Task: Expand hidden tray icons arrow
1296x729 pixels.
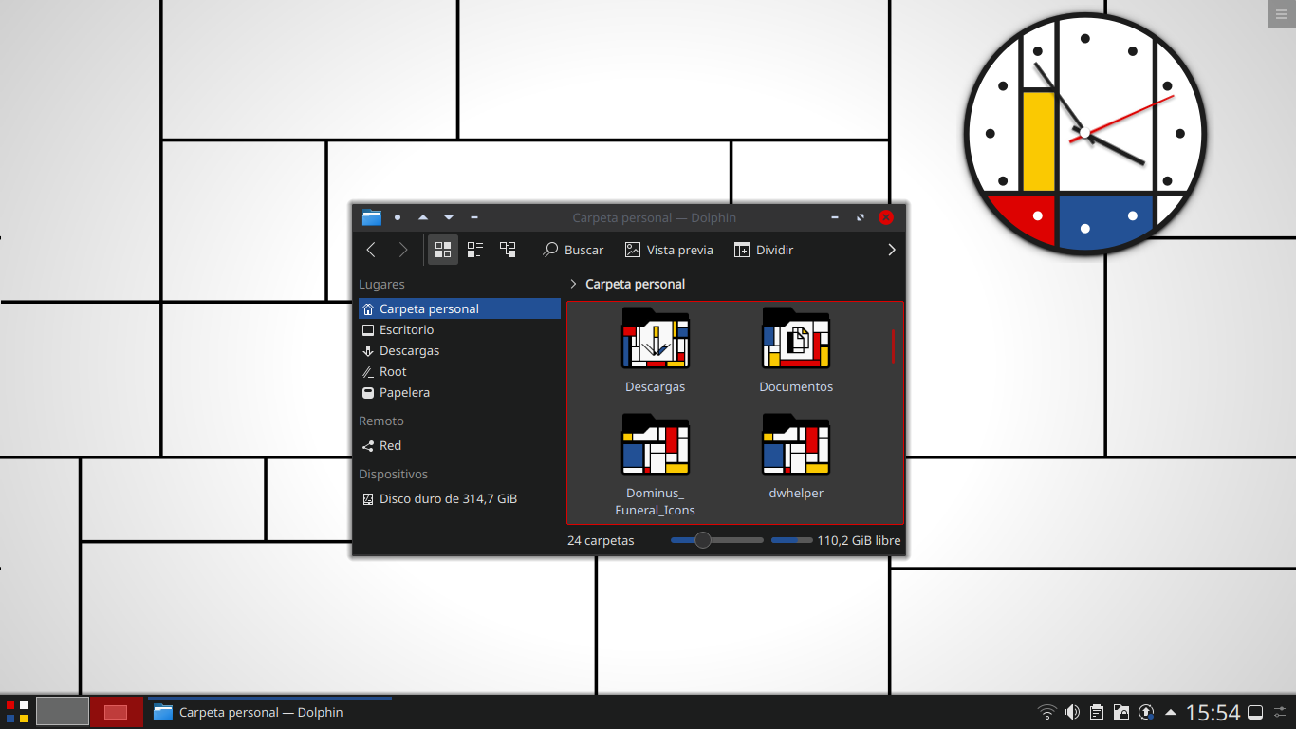Action: point(1171,712)
